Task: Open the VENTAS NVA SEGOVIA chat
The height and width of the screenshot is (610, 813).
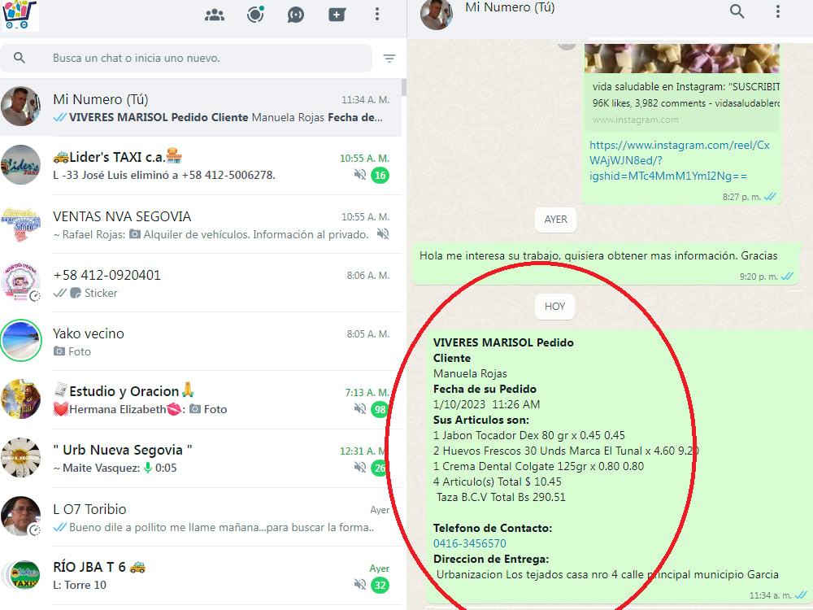Action: click(201, 224)
